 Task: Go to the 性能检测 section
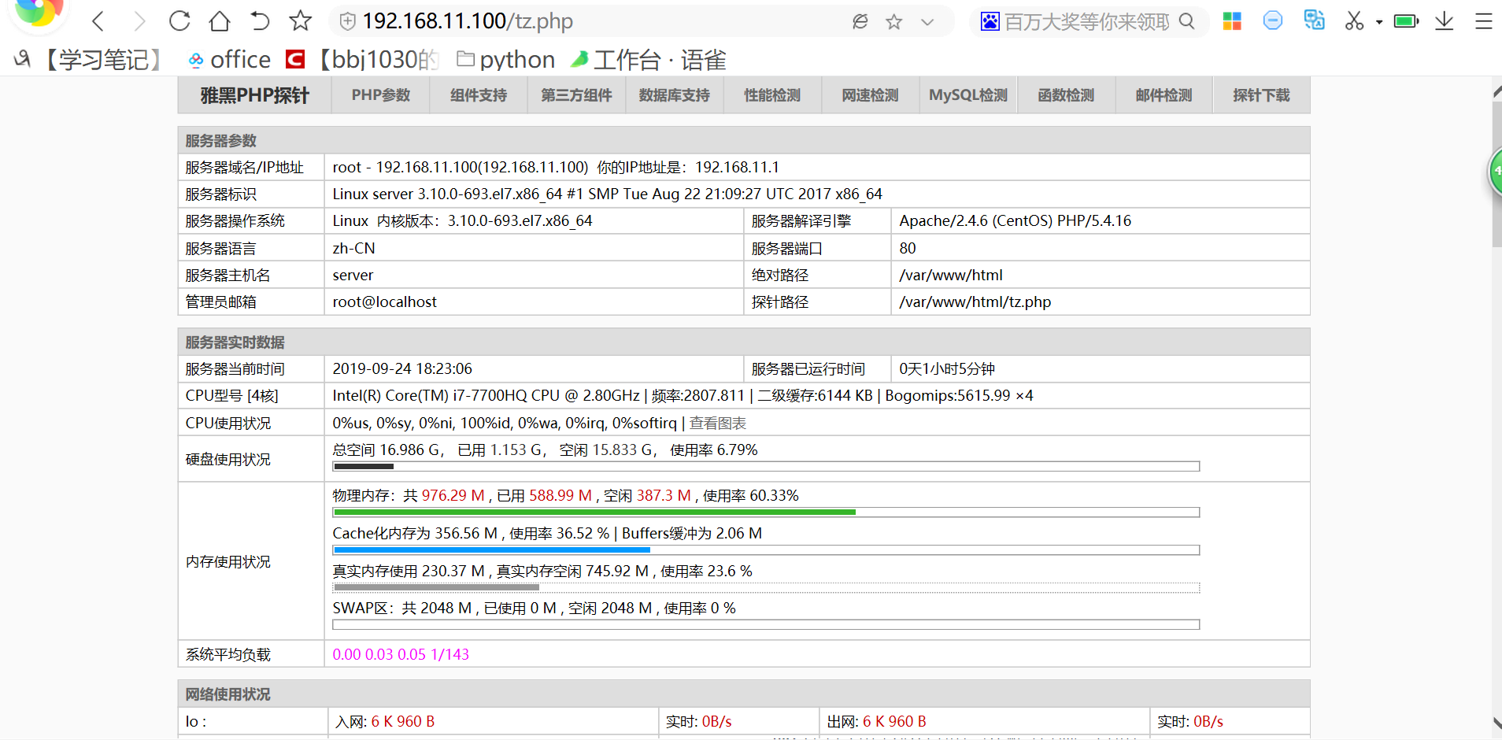pos(772,95)
